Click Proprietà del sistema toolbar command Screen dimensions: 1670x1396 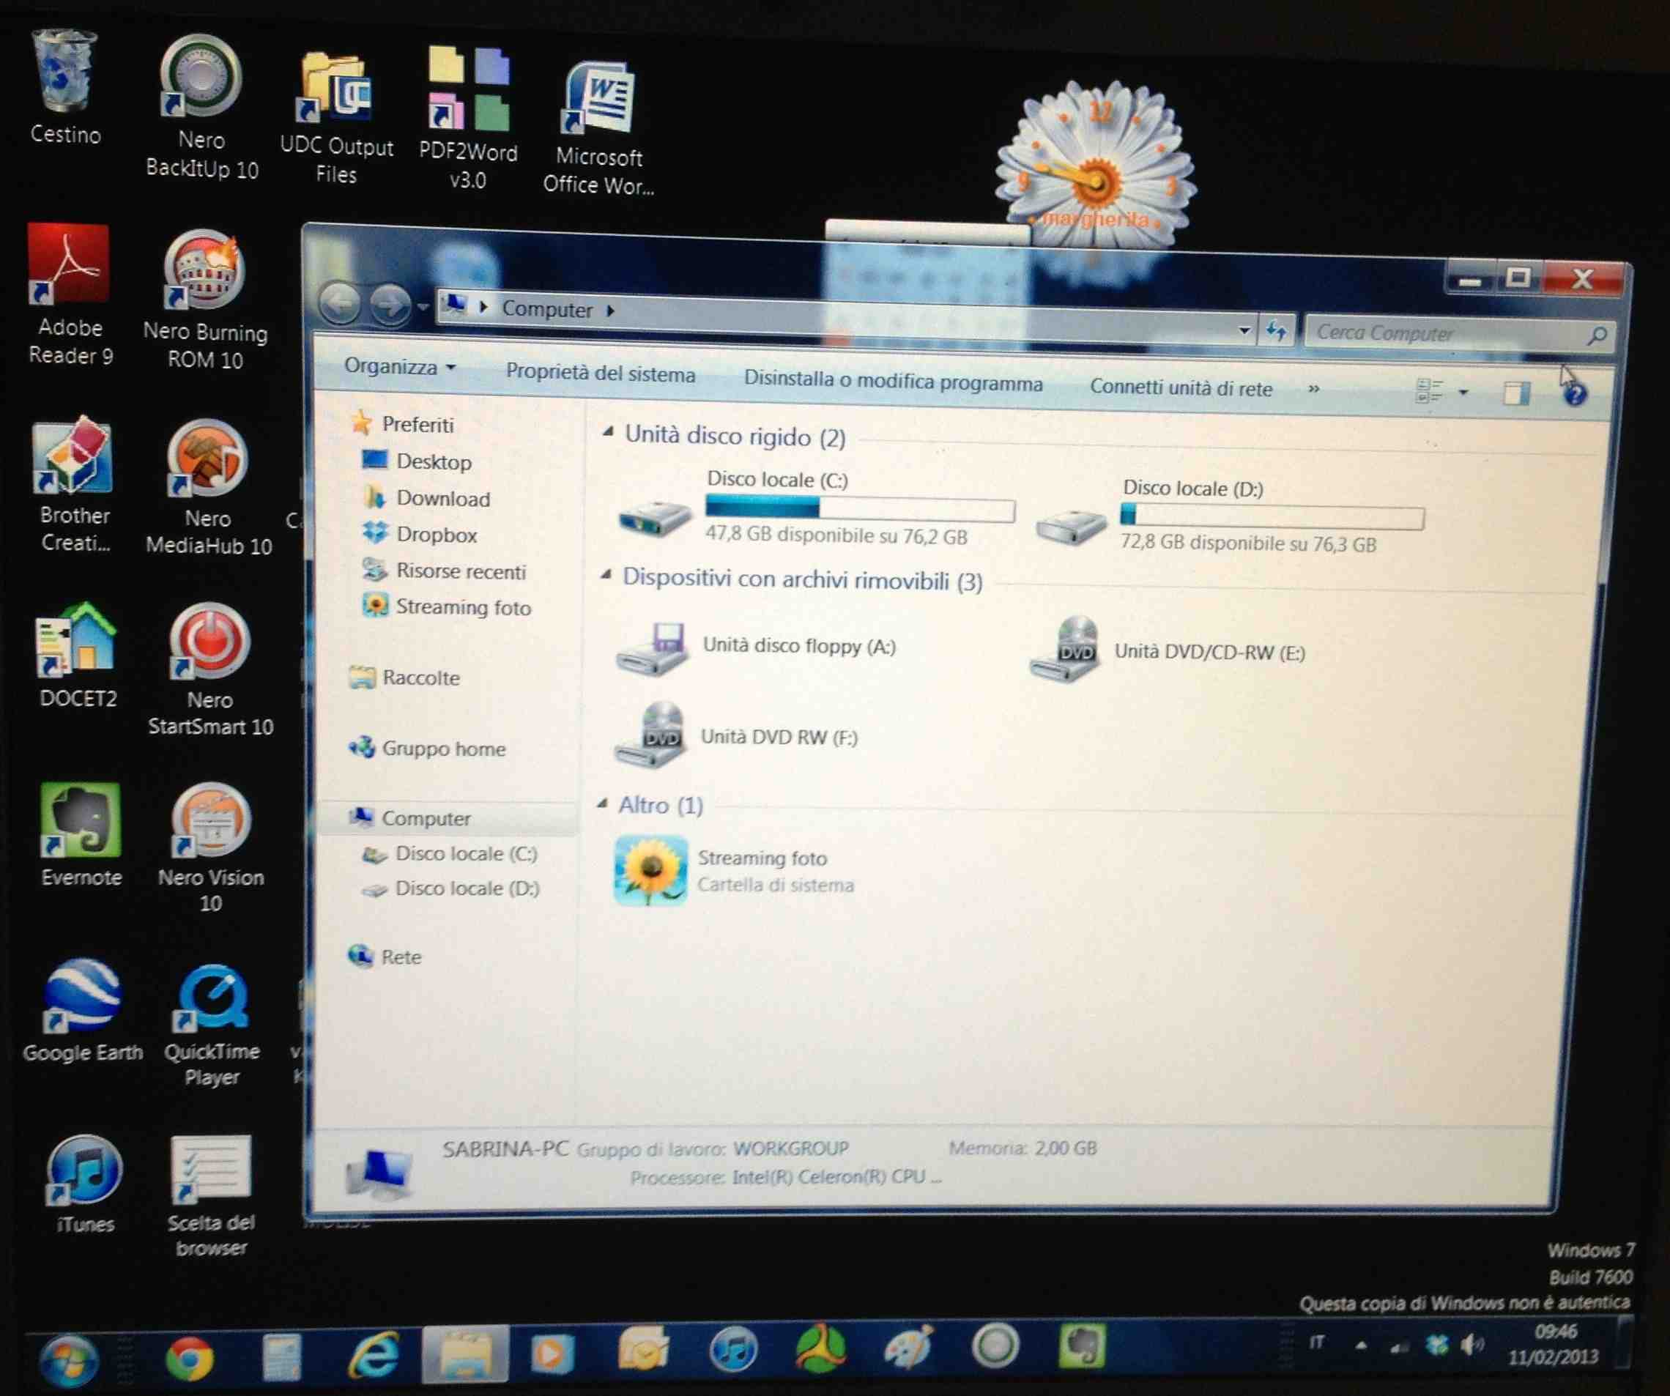(x=601, y=373)
